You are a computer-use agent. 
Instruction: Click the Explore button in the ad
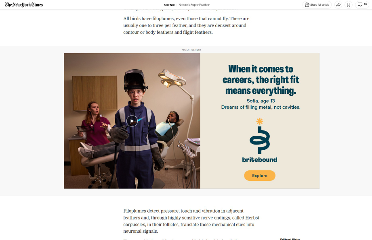tap(260, 176)
